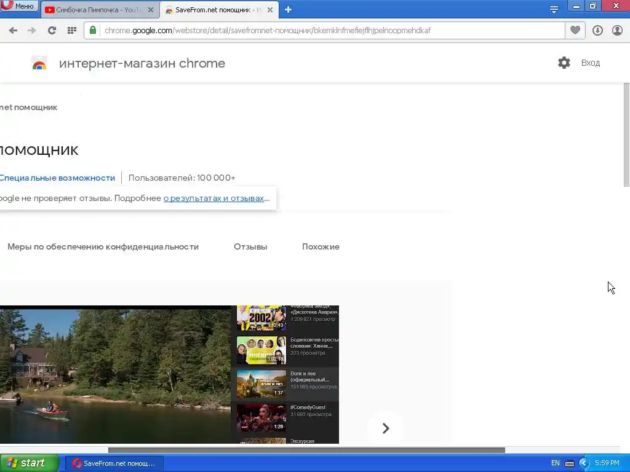The height and width of the screenshot is (472, 630).
Task: Click 31 993 просмотра view count
Action: (x=311, y=414)
